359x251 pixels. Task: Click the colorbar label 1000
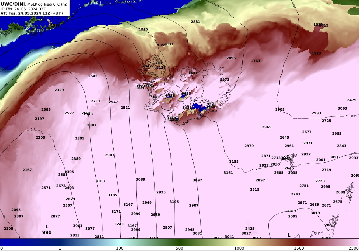pos(239,248)
